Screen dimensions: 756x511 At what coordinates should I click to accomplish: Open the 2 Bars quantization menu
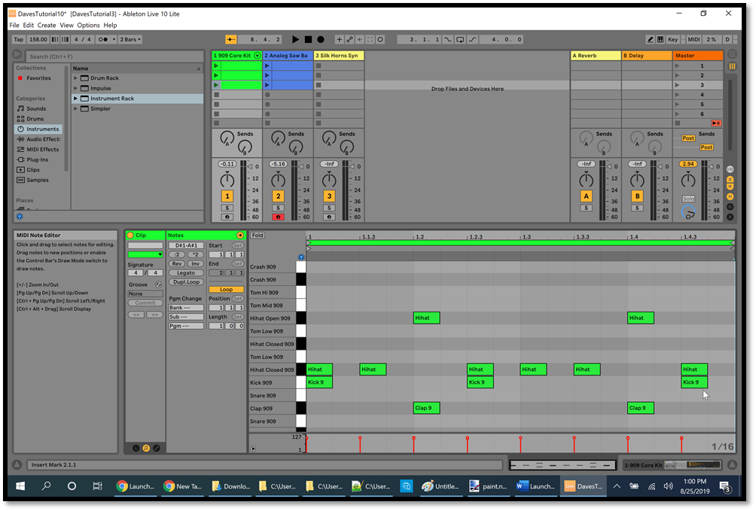(130, 40)
